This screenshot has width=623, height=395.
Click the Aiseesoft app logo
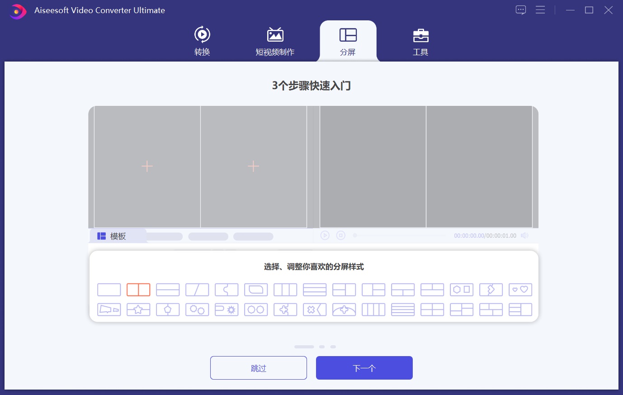[18, 11]
